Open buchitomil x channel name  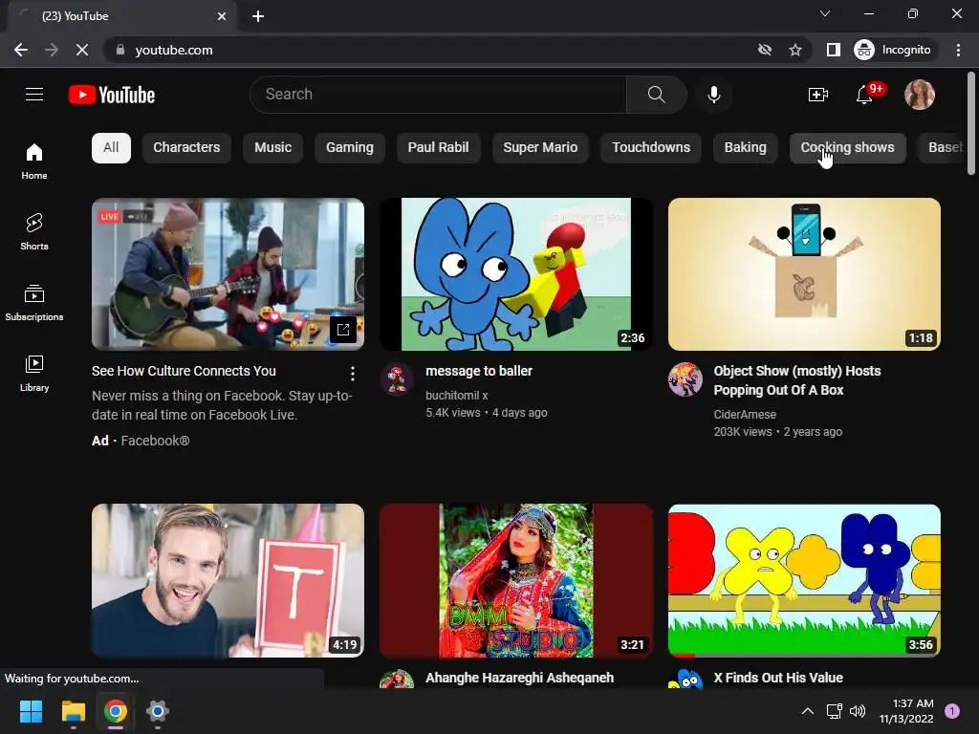point(457,396)
